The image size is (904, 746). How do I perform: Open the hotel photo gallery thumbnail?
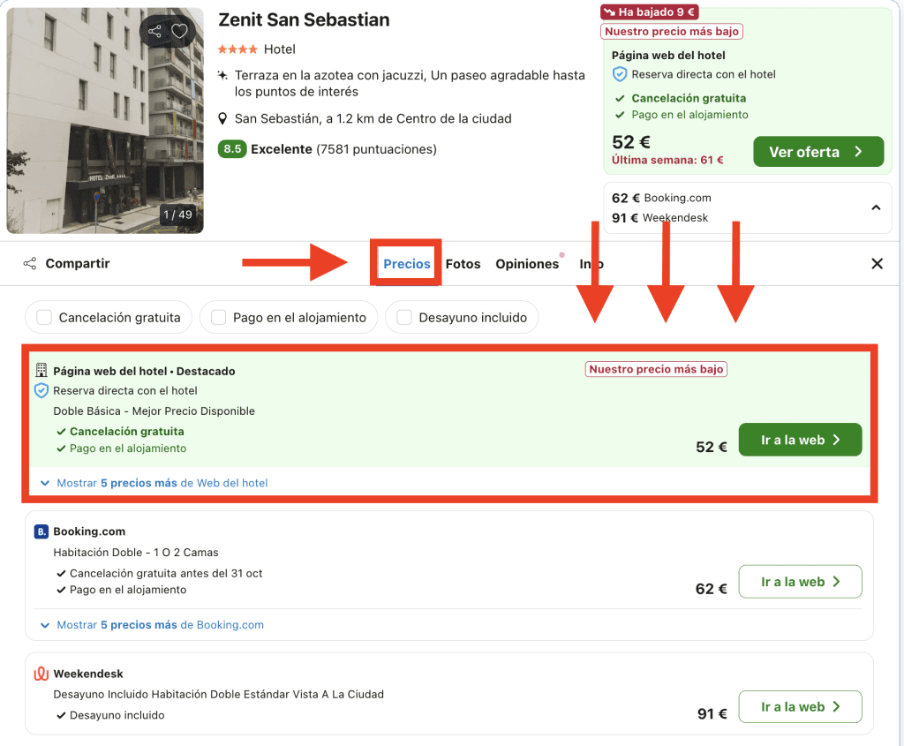click(105, 121)
